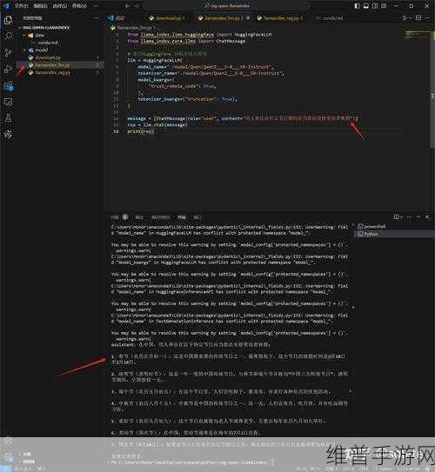Toggle the secondary sidebar layout icon
435x472 pixels.
(375, 6)
